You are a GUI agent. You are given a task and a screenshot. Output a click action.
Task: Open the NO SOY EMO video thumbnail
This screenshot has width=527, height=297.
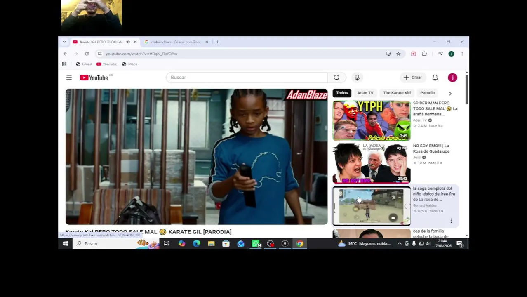click(372, 163)
